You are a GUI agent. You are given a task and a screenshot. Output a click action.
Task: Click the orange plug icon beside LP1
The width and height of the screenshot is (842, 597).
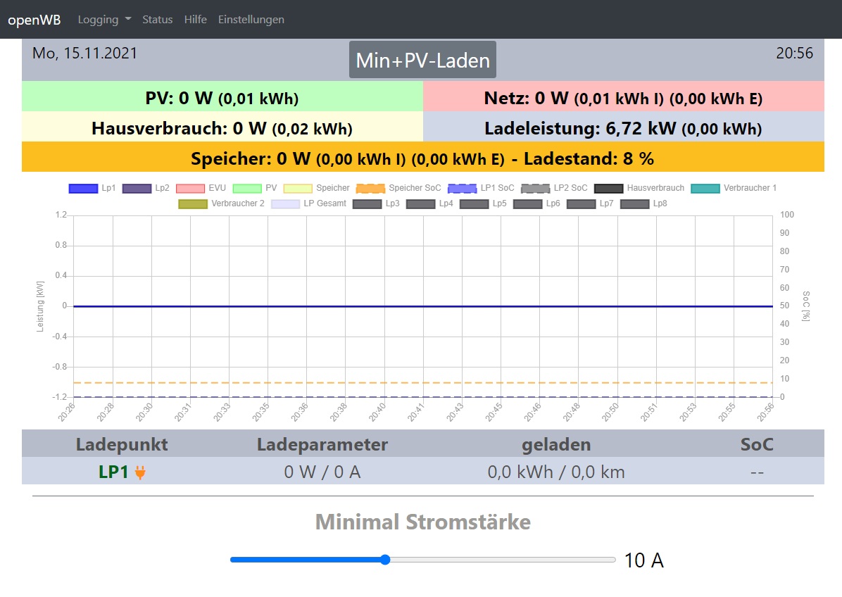tap(140, 472)
